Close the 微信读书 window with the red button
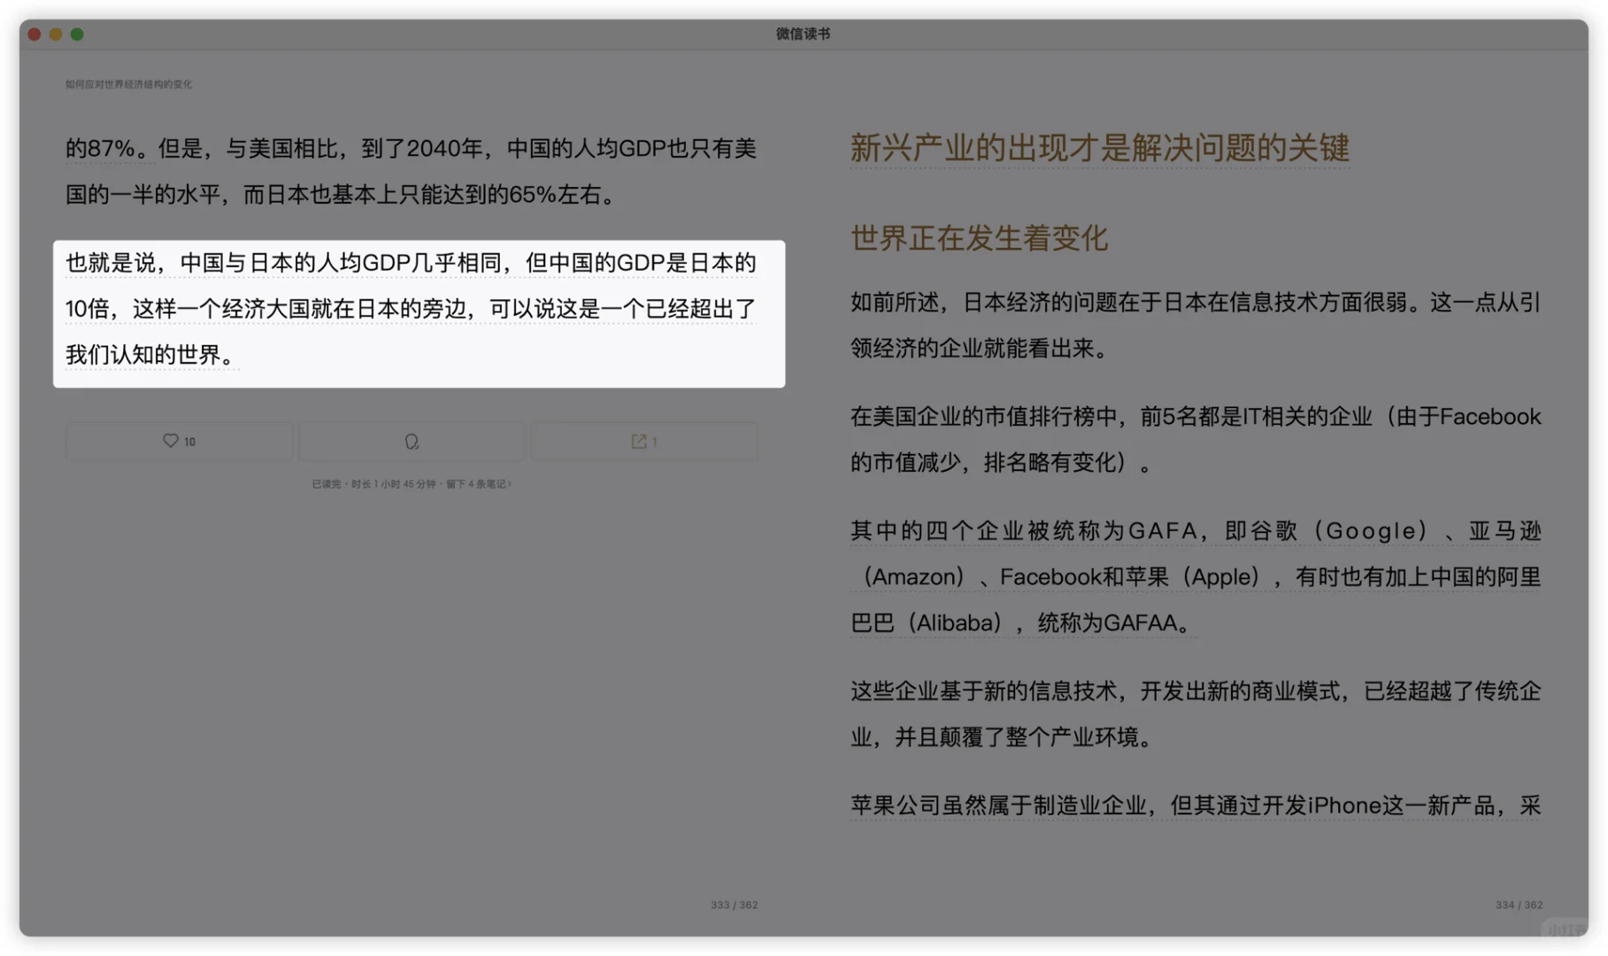Image resolution: width=1608 pixels, height=956 pixels. 35,34
